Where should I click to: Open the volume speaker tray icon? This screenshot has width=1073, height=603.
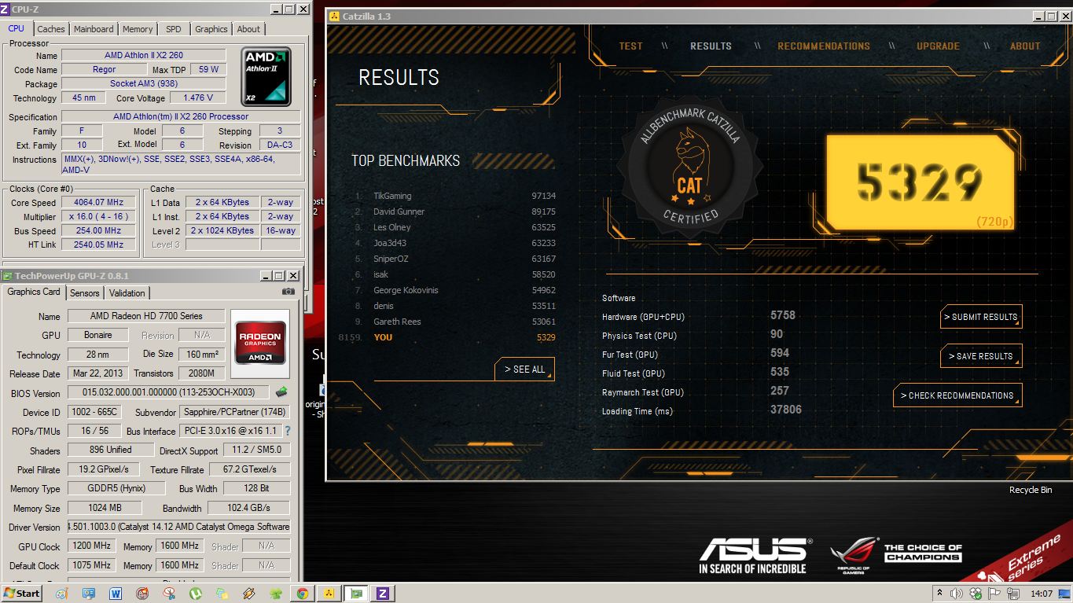coord(957,593)
